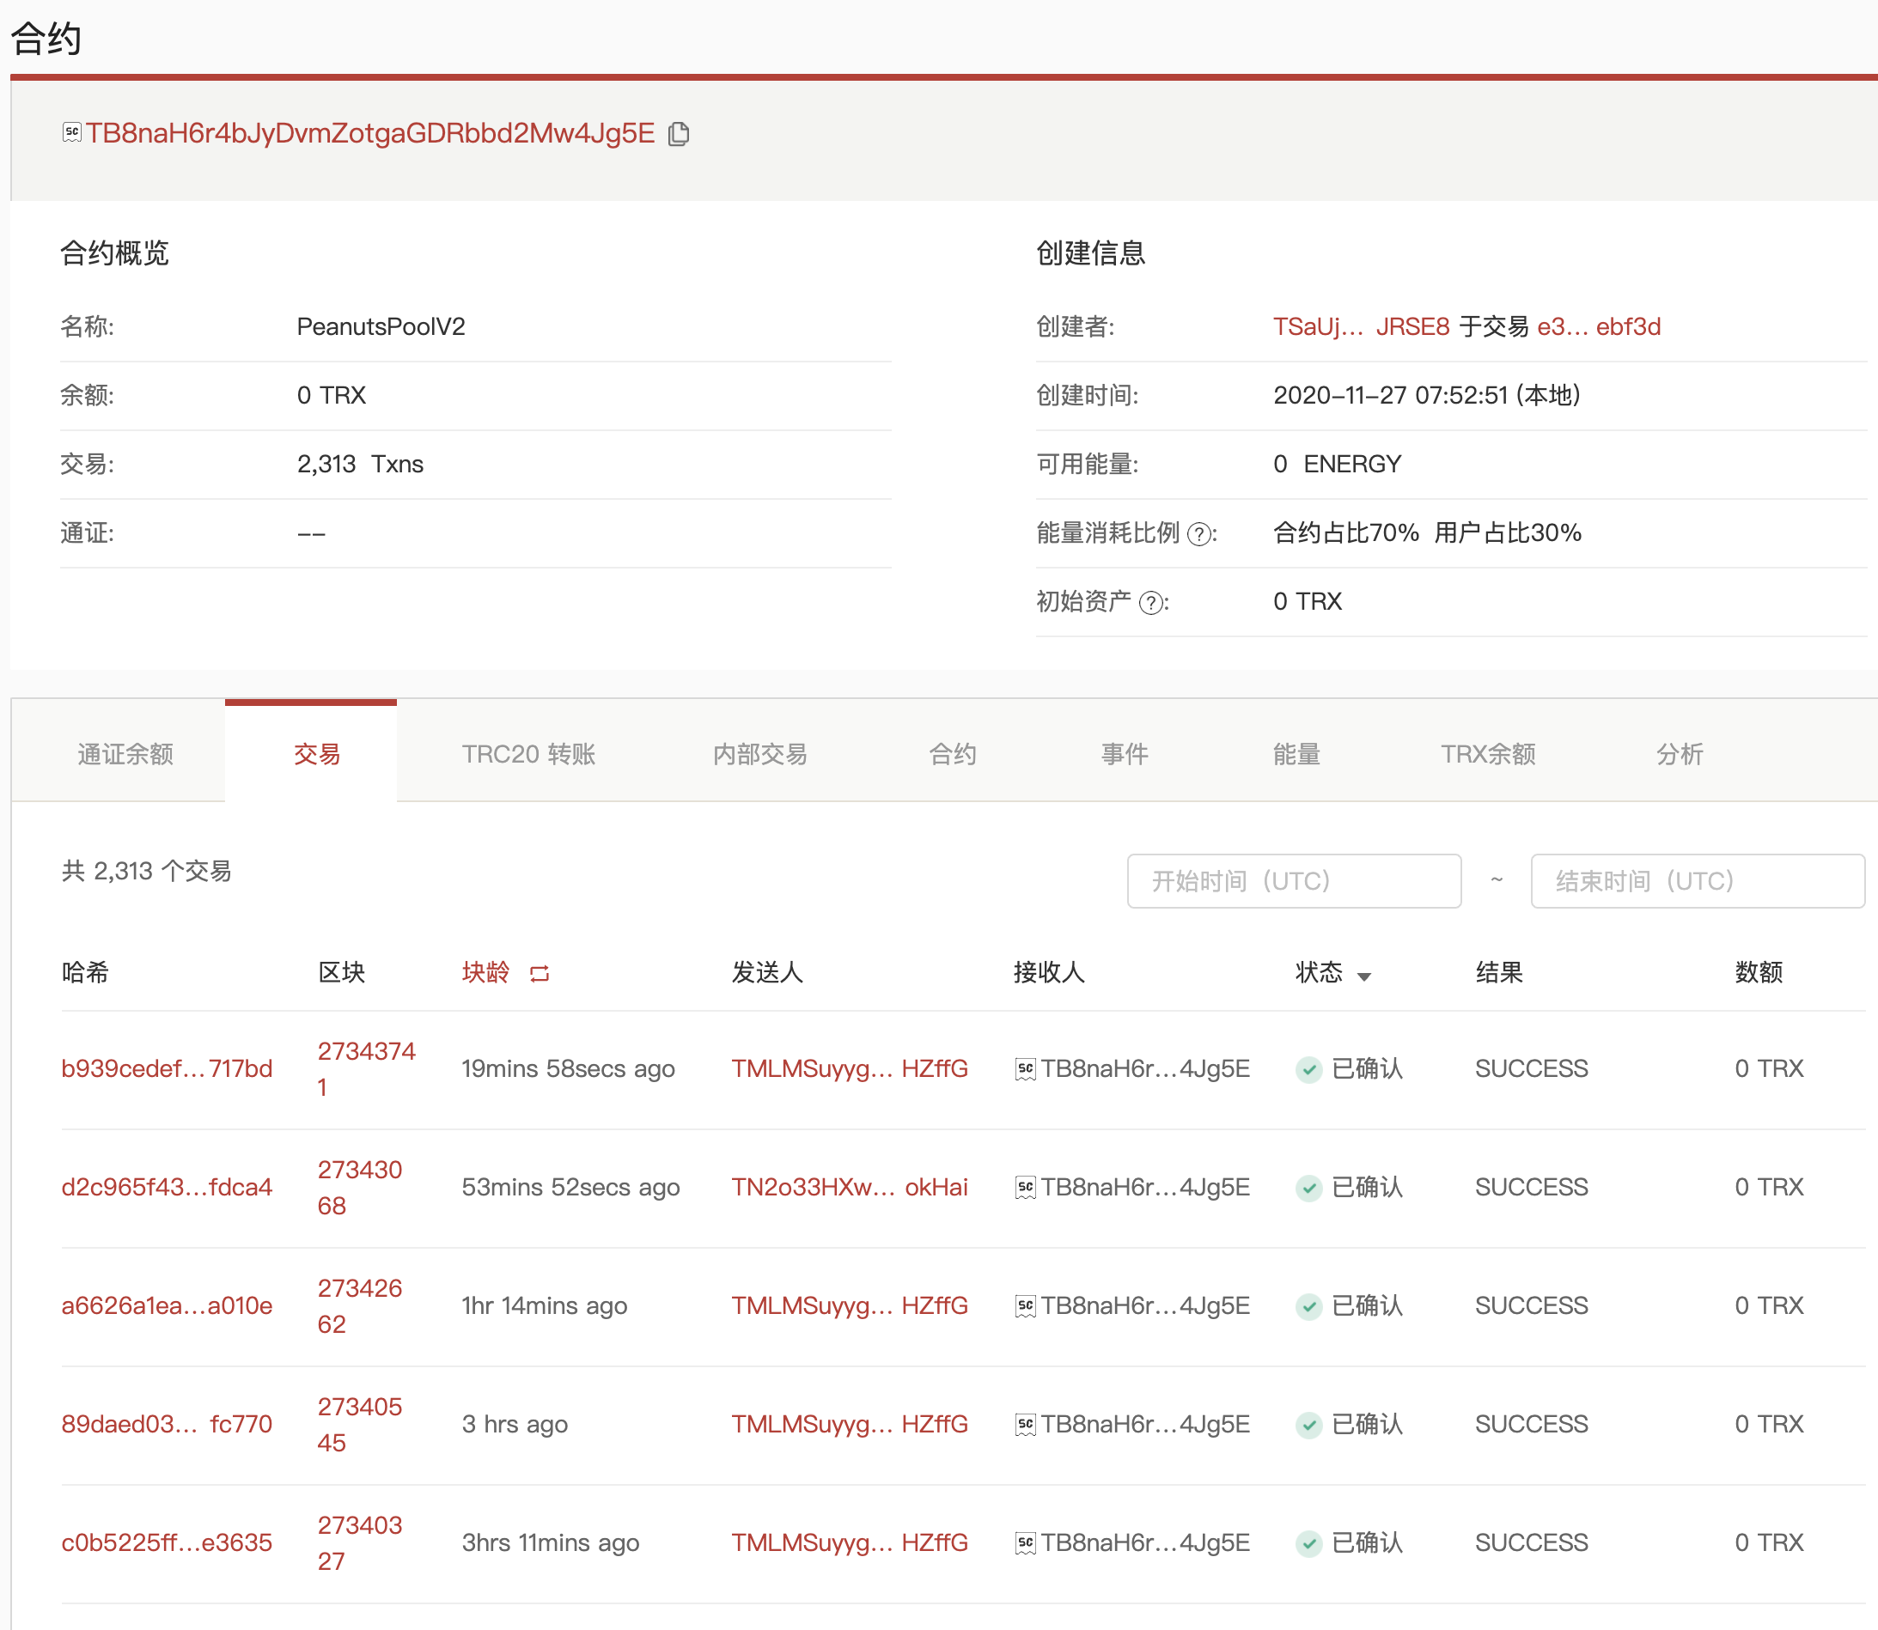Open the 分析 tab
This screenshot has height=1630, width=1878.
pos(1679,754)
